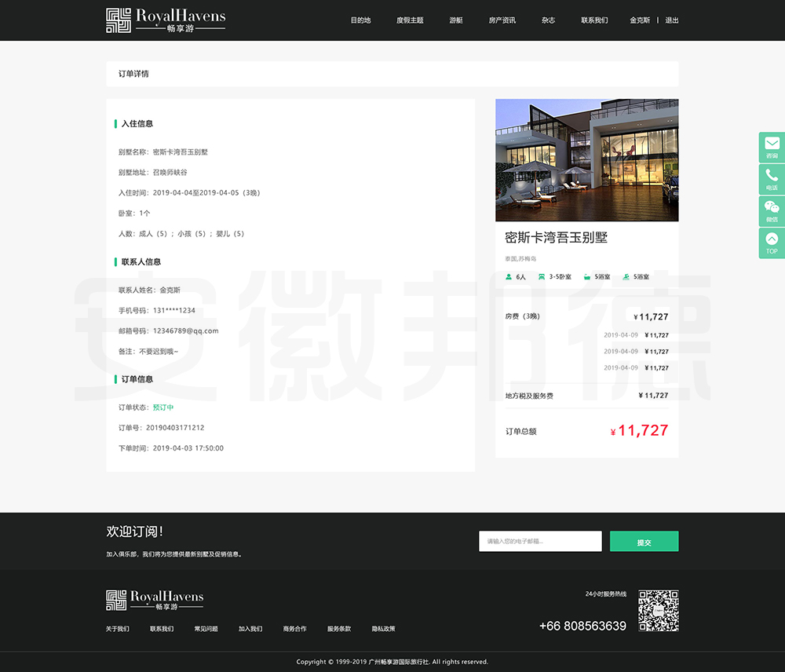Select 游艇 in the top navigation
The image size is (785, 672).
(x=456, y=20)
